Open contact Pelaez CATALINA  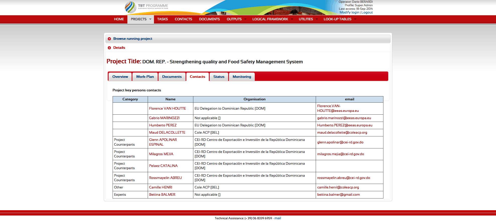coord(163,166)
